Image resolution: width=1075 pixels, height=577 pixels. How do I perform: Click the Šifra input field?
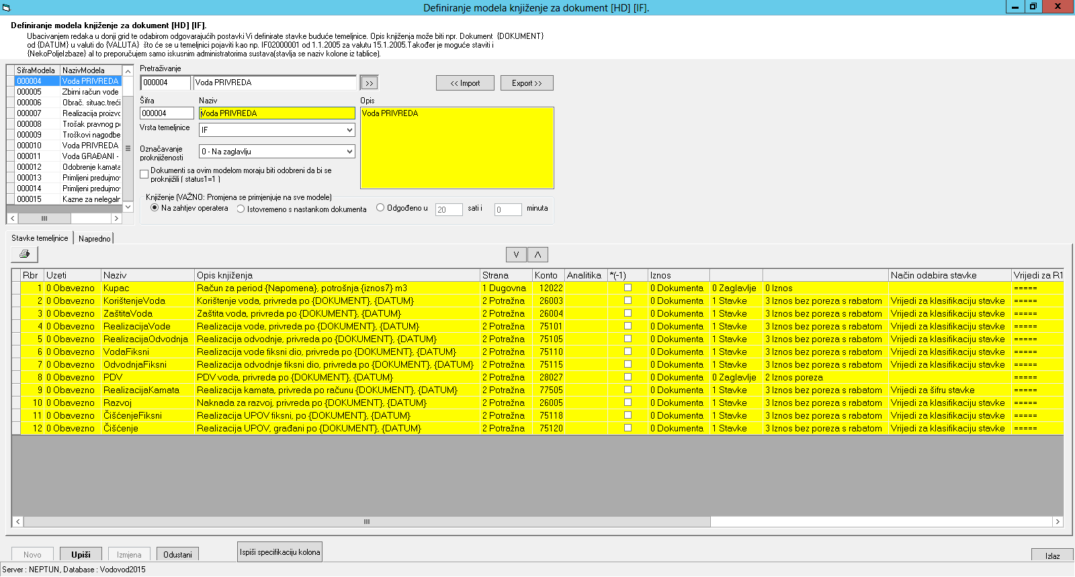point(167,113)
